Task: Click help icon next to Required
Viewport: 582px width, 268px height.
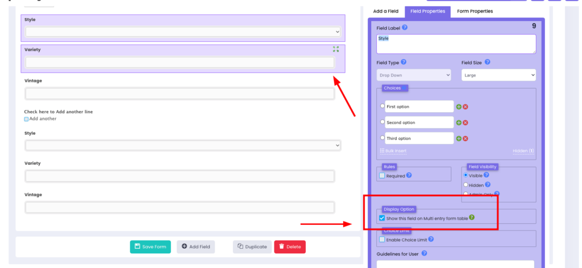Action: 409,176
